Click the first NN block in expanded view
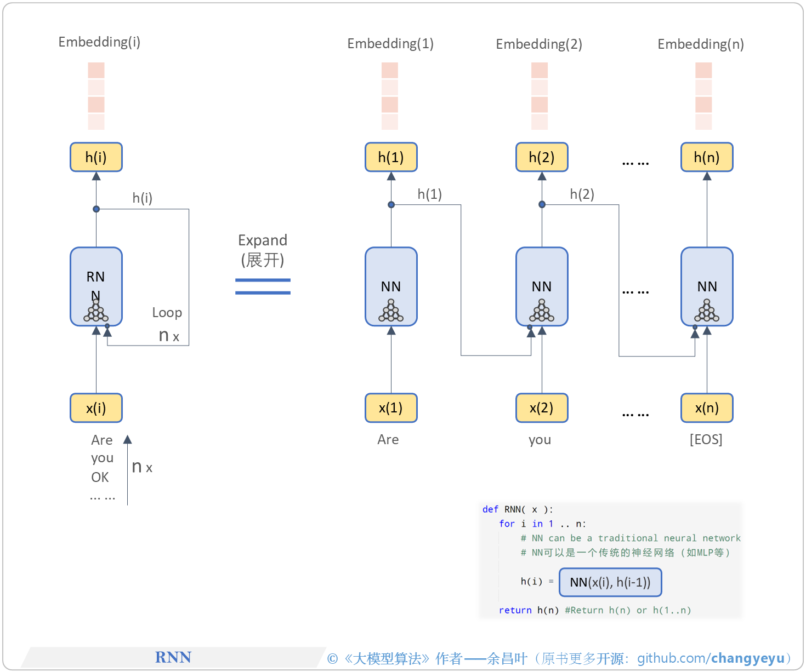 click(x=391, y=286)
